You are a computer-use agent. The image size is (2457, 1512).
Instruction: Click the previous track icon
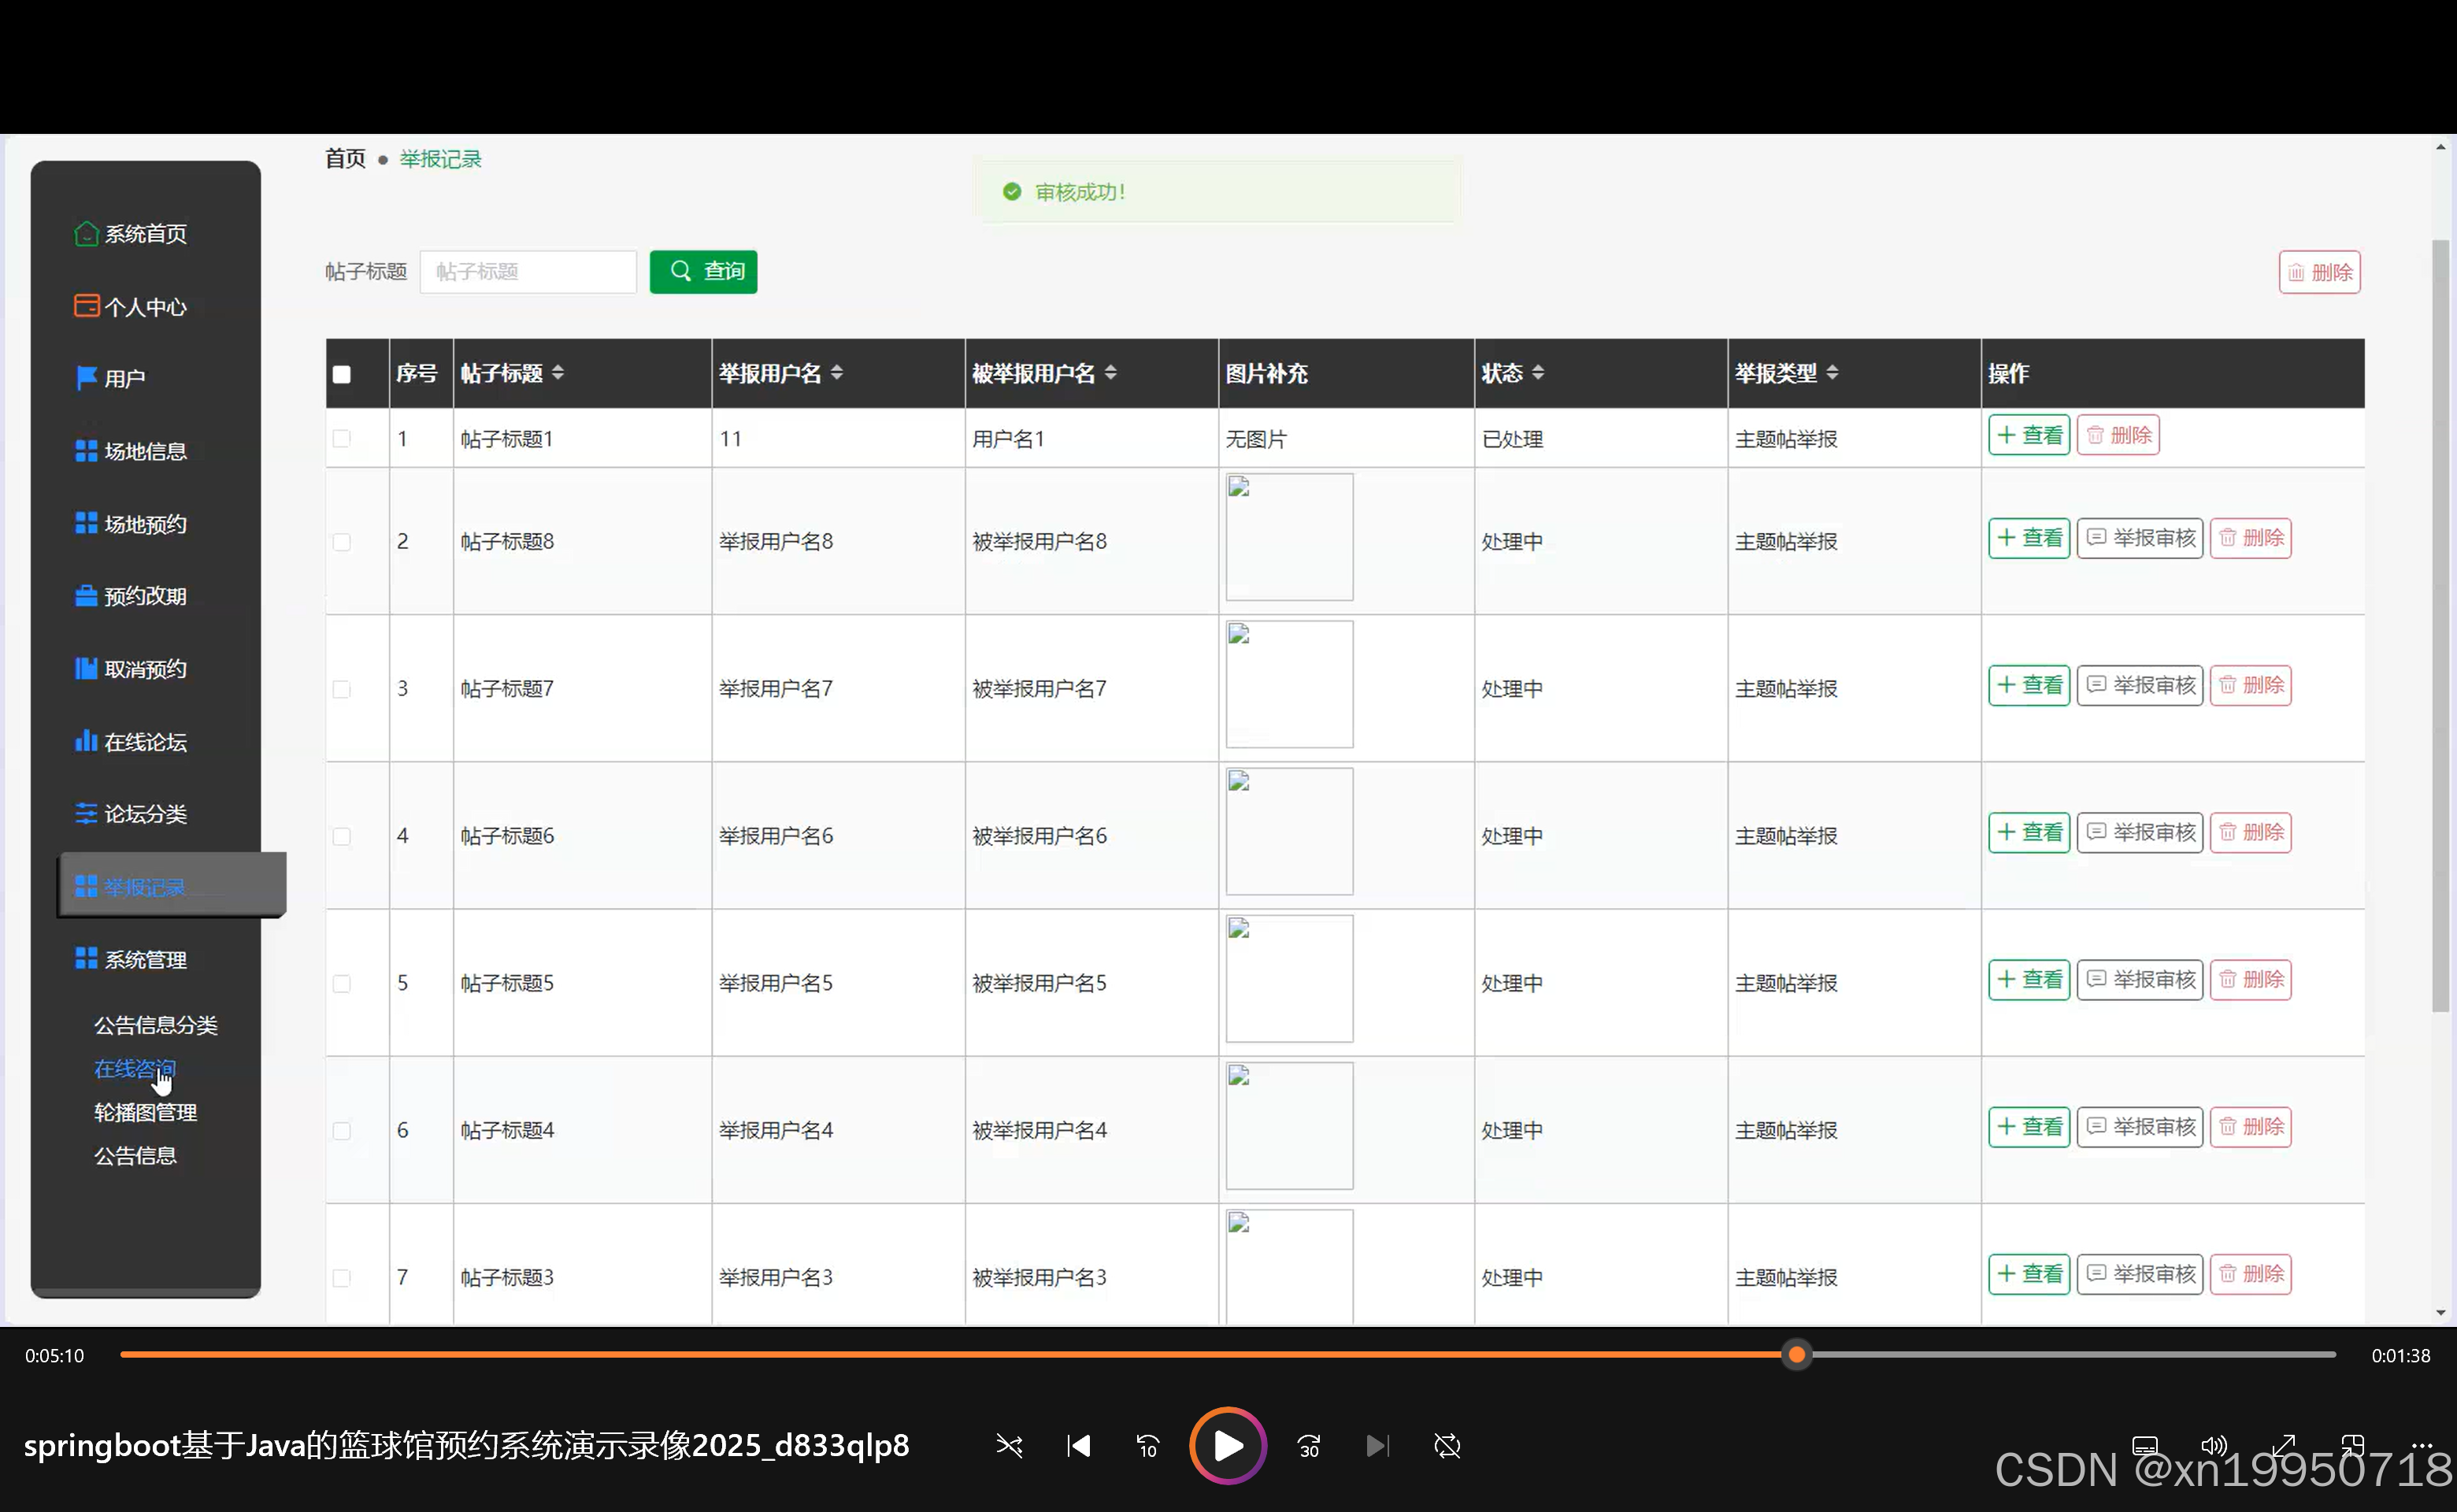[x=1079, y=1446]
